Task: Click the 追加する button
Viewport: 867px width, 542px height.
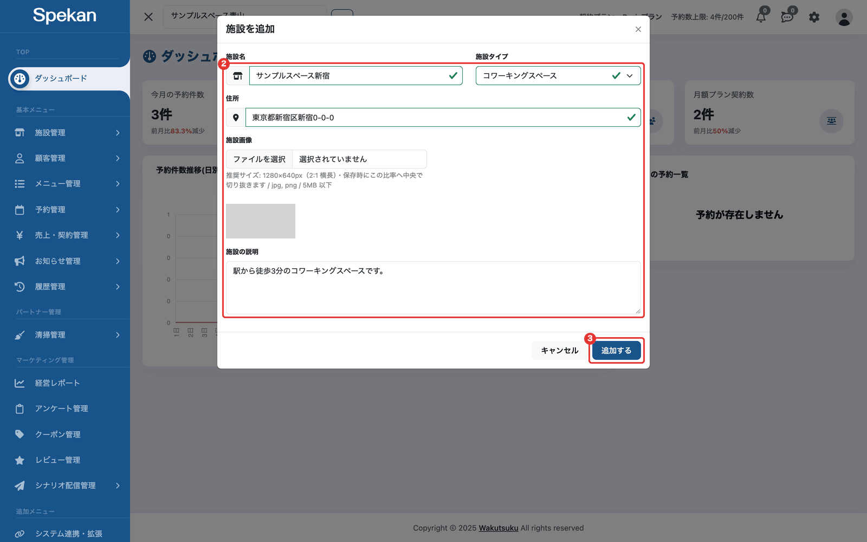Action: point(616,351)
